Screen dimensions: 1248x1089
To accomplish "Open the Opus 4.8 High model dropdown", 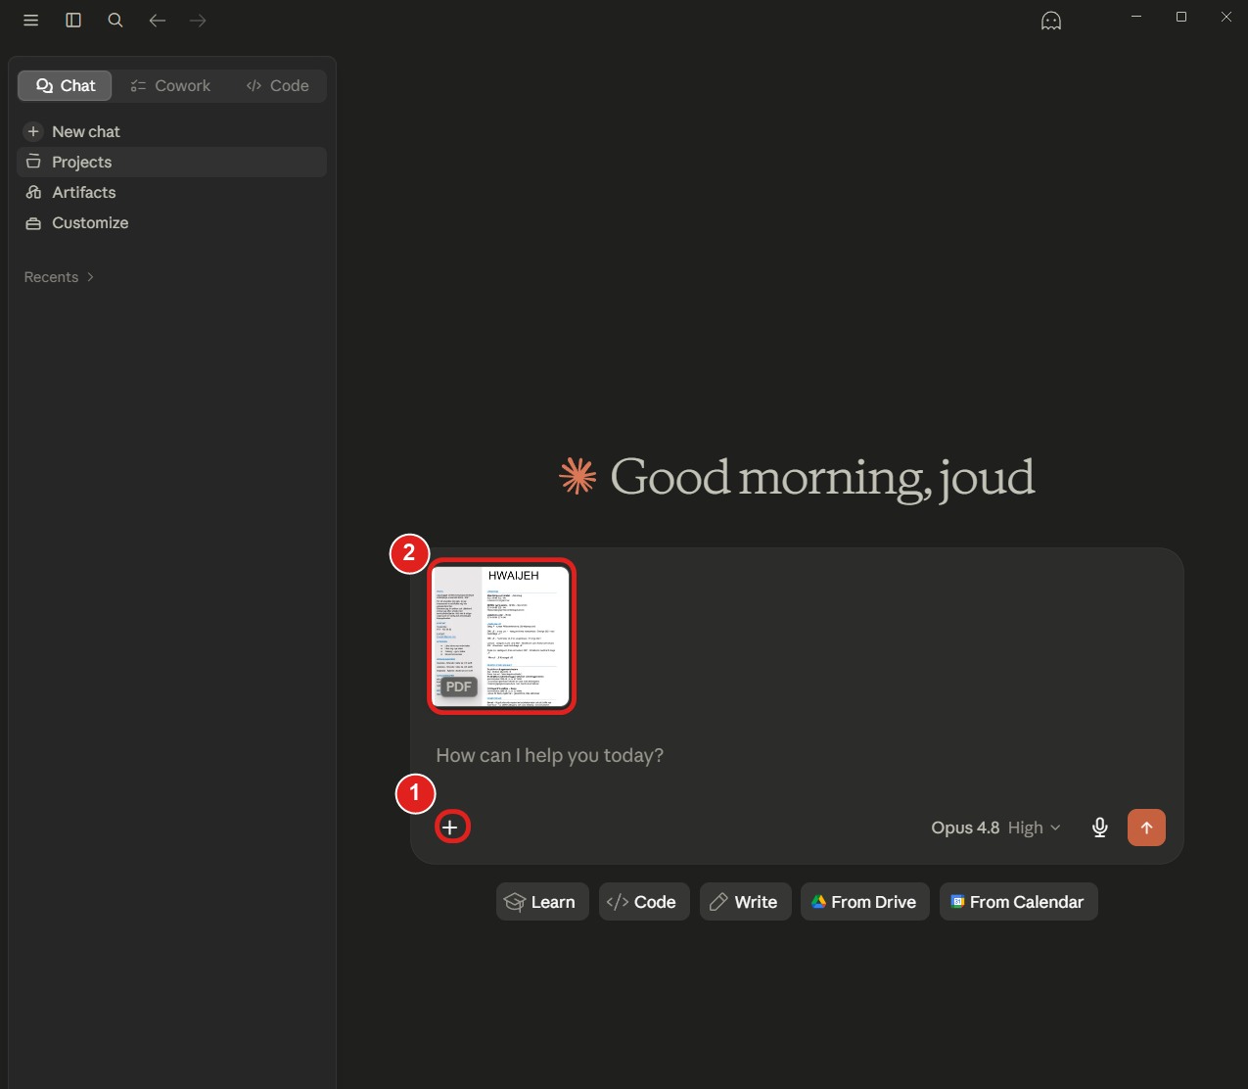I will click(x=995, y=828).
